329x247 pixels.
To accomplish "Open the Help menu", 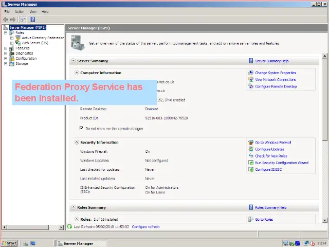I will [45, 12].
